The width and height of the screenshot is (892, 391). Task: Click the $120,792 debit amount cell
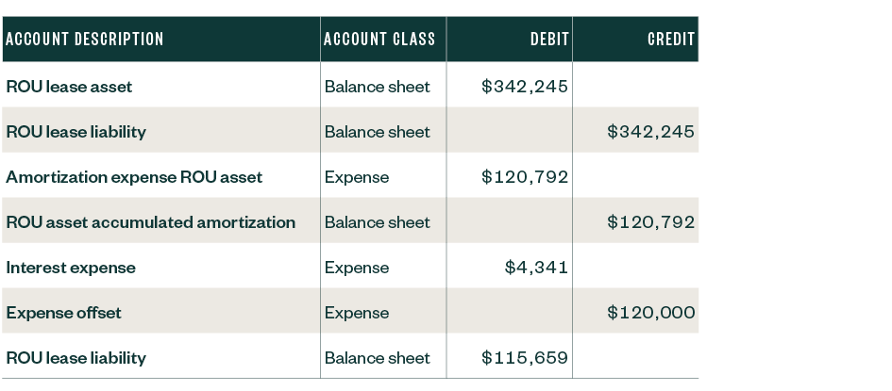pyautogui.click(x=525, y=177)
